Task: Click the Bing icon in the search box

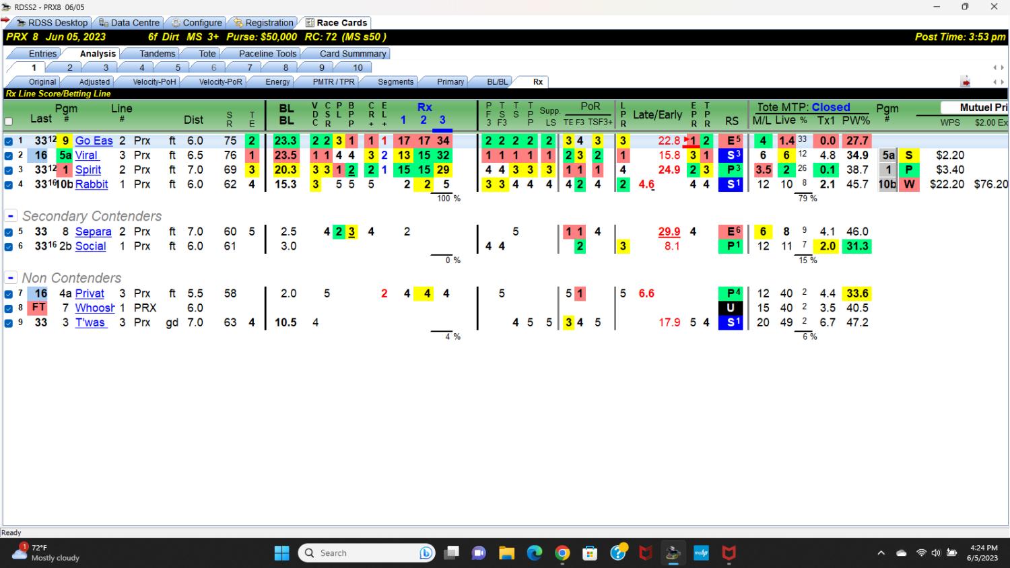Action: [x=426, y=553]
